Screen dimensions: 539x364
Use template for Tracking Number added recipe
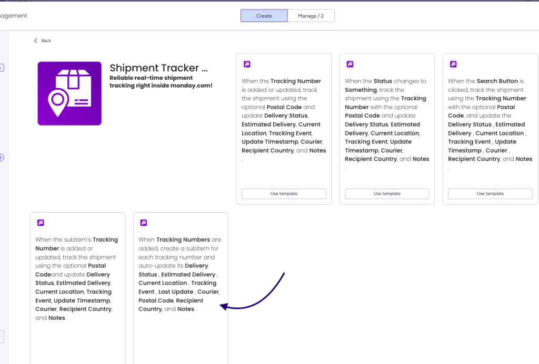pyautogui.click(x=284, y=193)
